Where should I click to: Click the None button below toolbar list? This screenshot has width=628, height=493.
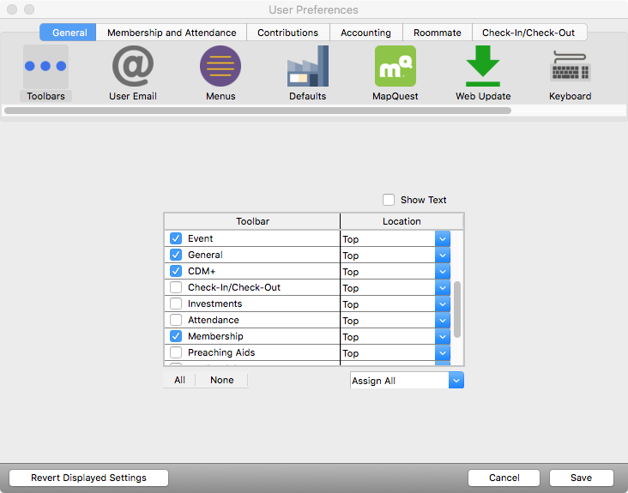coord(221,380)
